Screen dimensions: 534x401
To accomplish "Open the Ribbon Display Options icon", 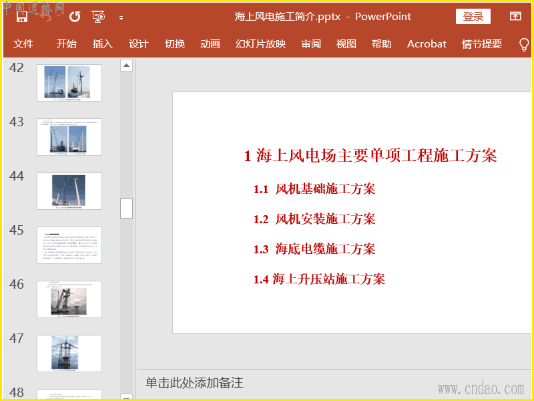I will pyautogui.click(x=515, y=16).
